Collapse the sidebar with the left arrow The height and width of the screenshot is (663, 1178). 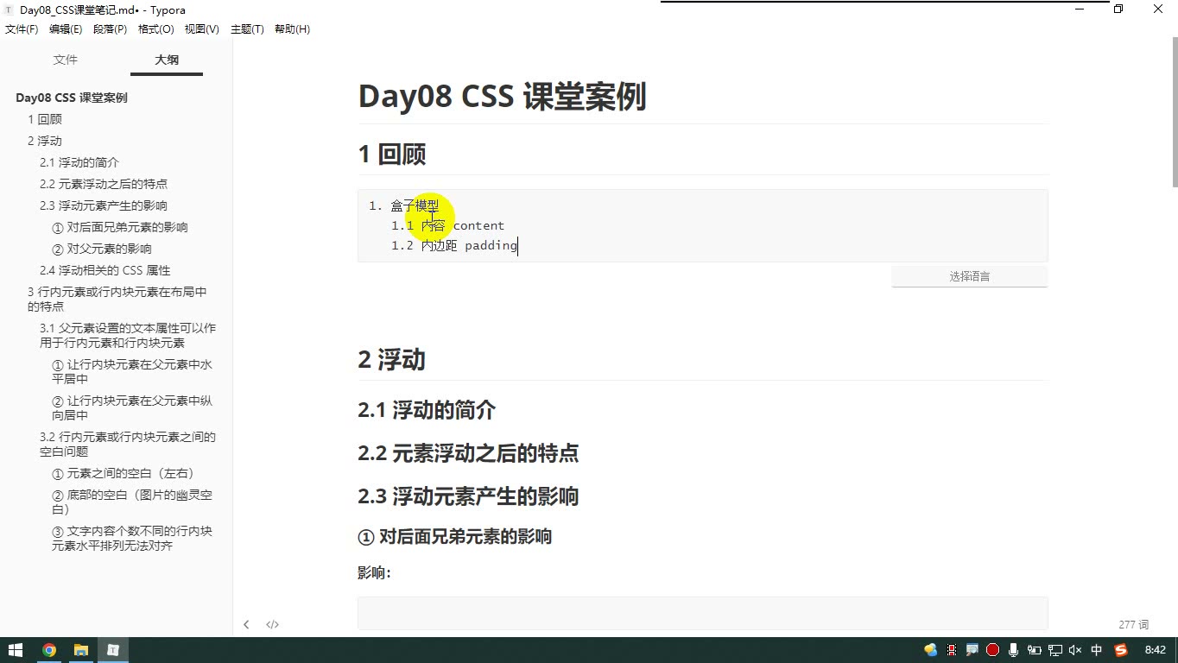[x=246, y=624]
